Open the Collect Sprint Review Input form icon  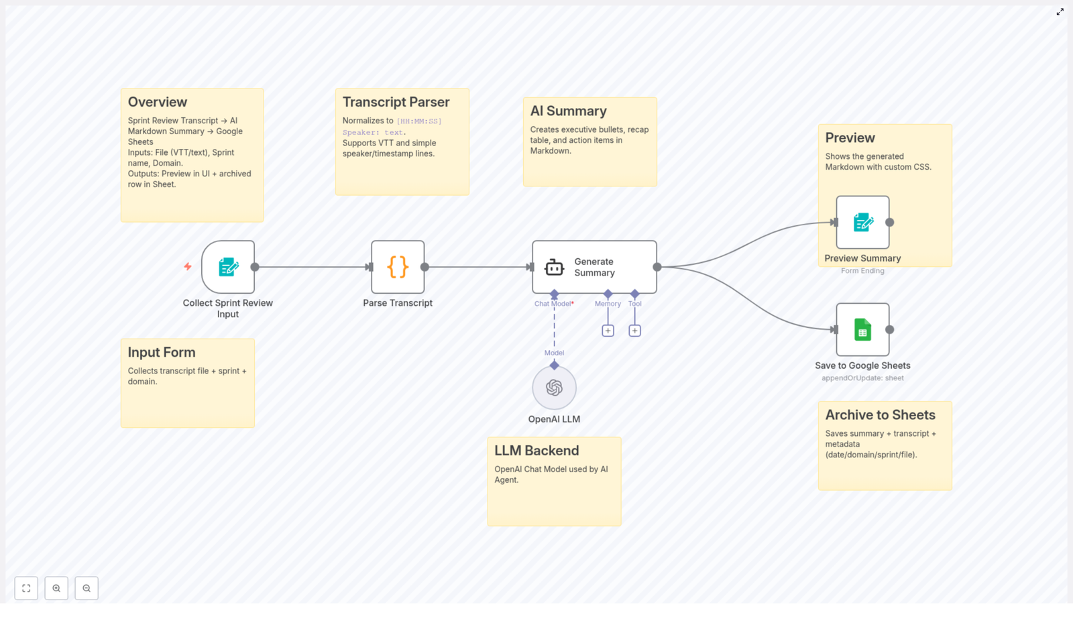click(228, 266)
